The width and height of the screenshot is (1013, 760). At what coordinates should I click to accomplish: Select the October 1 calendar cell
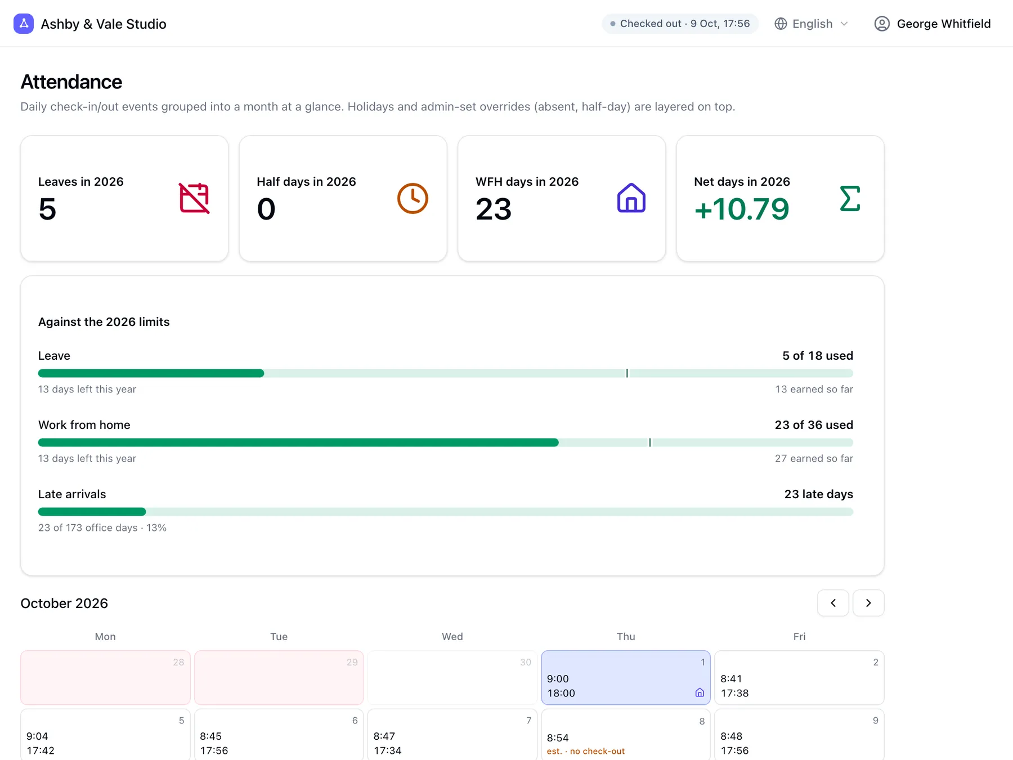point(626,678)
